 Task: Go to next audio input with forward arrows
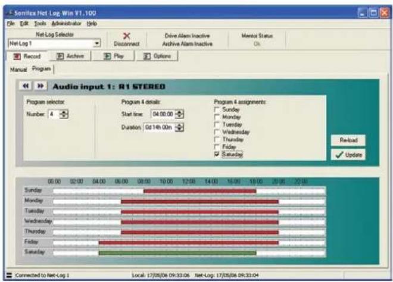(x=40, y=86)
